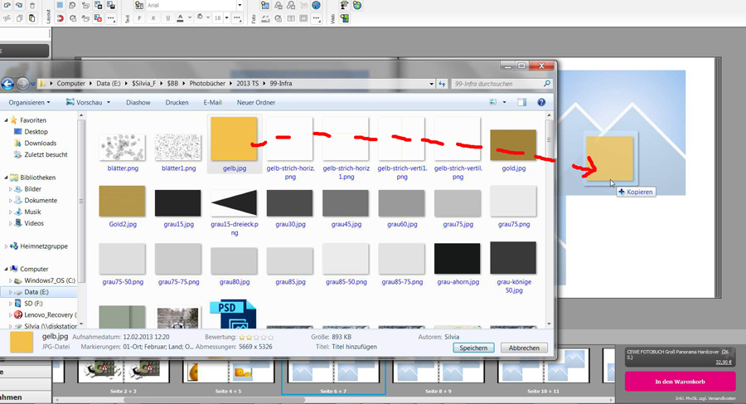Image resolution: width=746 pixels, height=404 pixels.
Task: Click the preview pane icon in Explorer toolbar
Action: point(522,102)
